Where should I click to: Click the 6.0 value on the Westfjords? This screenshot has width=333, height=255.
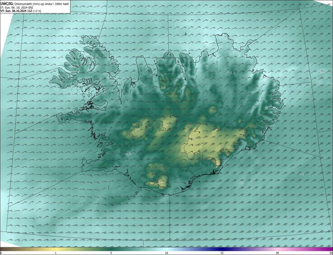click(x=79, y=65)
